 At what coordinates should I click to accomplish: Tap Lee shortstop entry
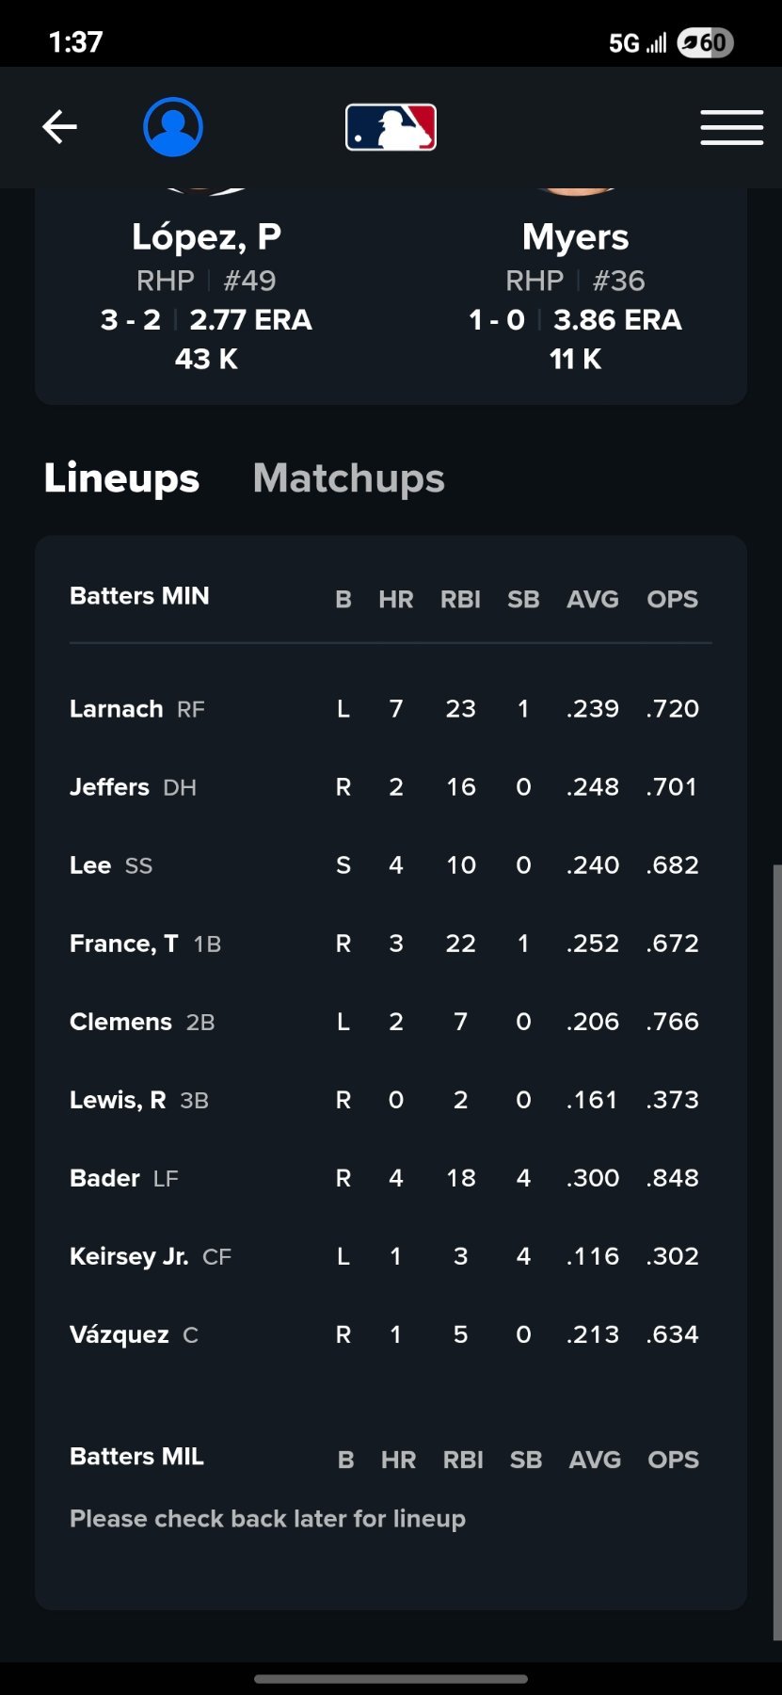(90, 865)
